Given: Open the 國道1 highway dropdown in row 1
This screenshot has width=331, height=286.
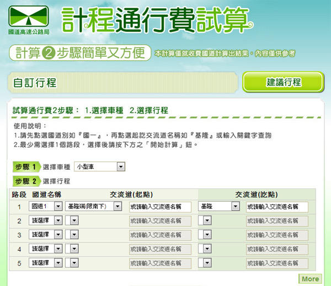Looking at the screenshot, I should pyautogui.click(x=47, y=207).
